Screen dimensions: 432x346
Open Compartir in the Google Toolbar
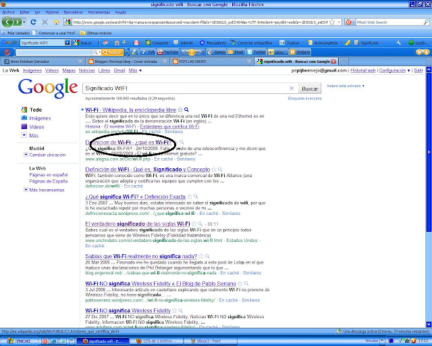[x=158, y=43]
